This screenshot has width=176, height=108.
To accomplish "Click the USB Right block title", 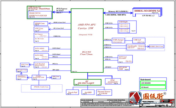I will click(x=123, y=22).
